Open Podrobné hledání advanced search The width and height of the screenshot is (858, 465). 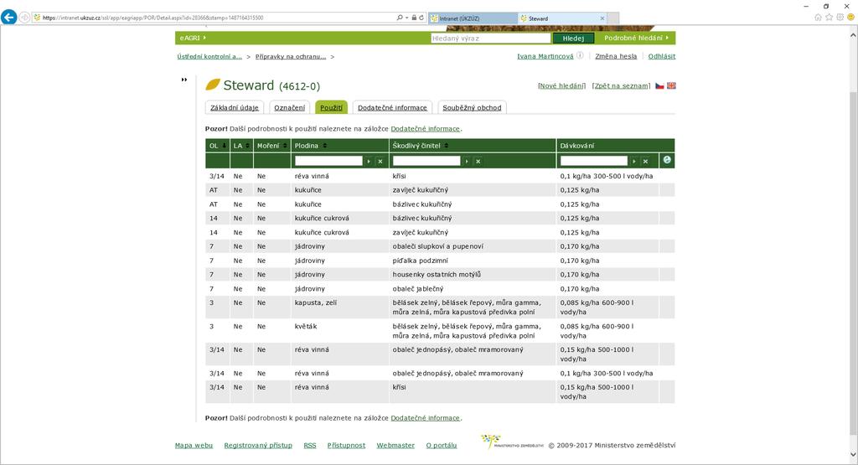[x=637, y=38]
